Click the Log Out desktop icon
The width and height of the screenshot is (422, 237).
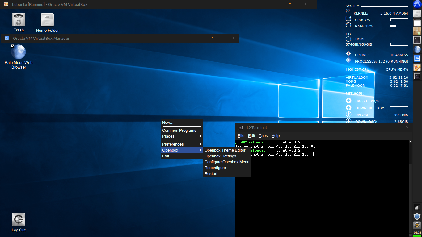click(x=19, y=222)
